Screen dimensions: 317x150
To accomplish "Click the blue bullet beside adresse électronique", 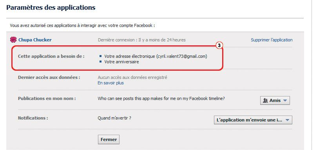I will [100, 56].
